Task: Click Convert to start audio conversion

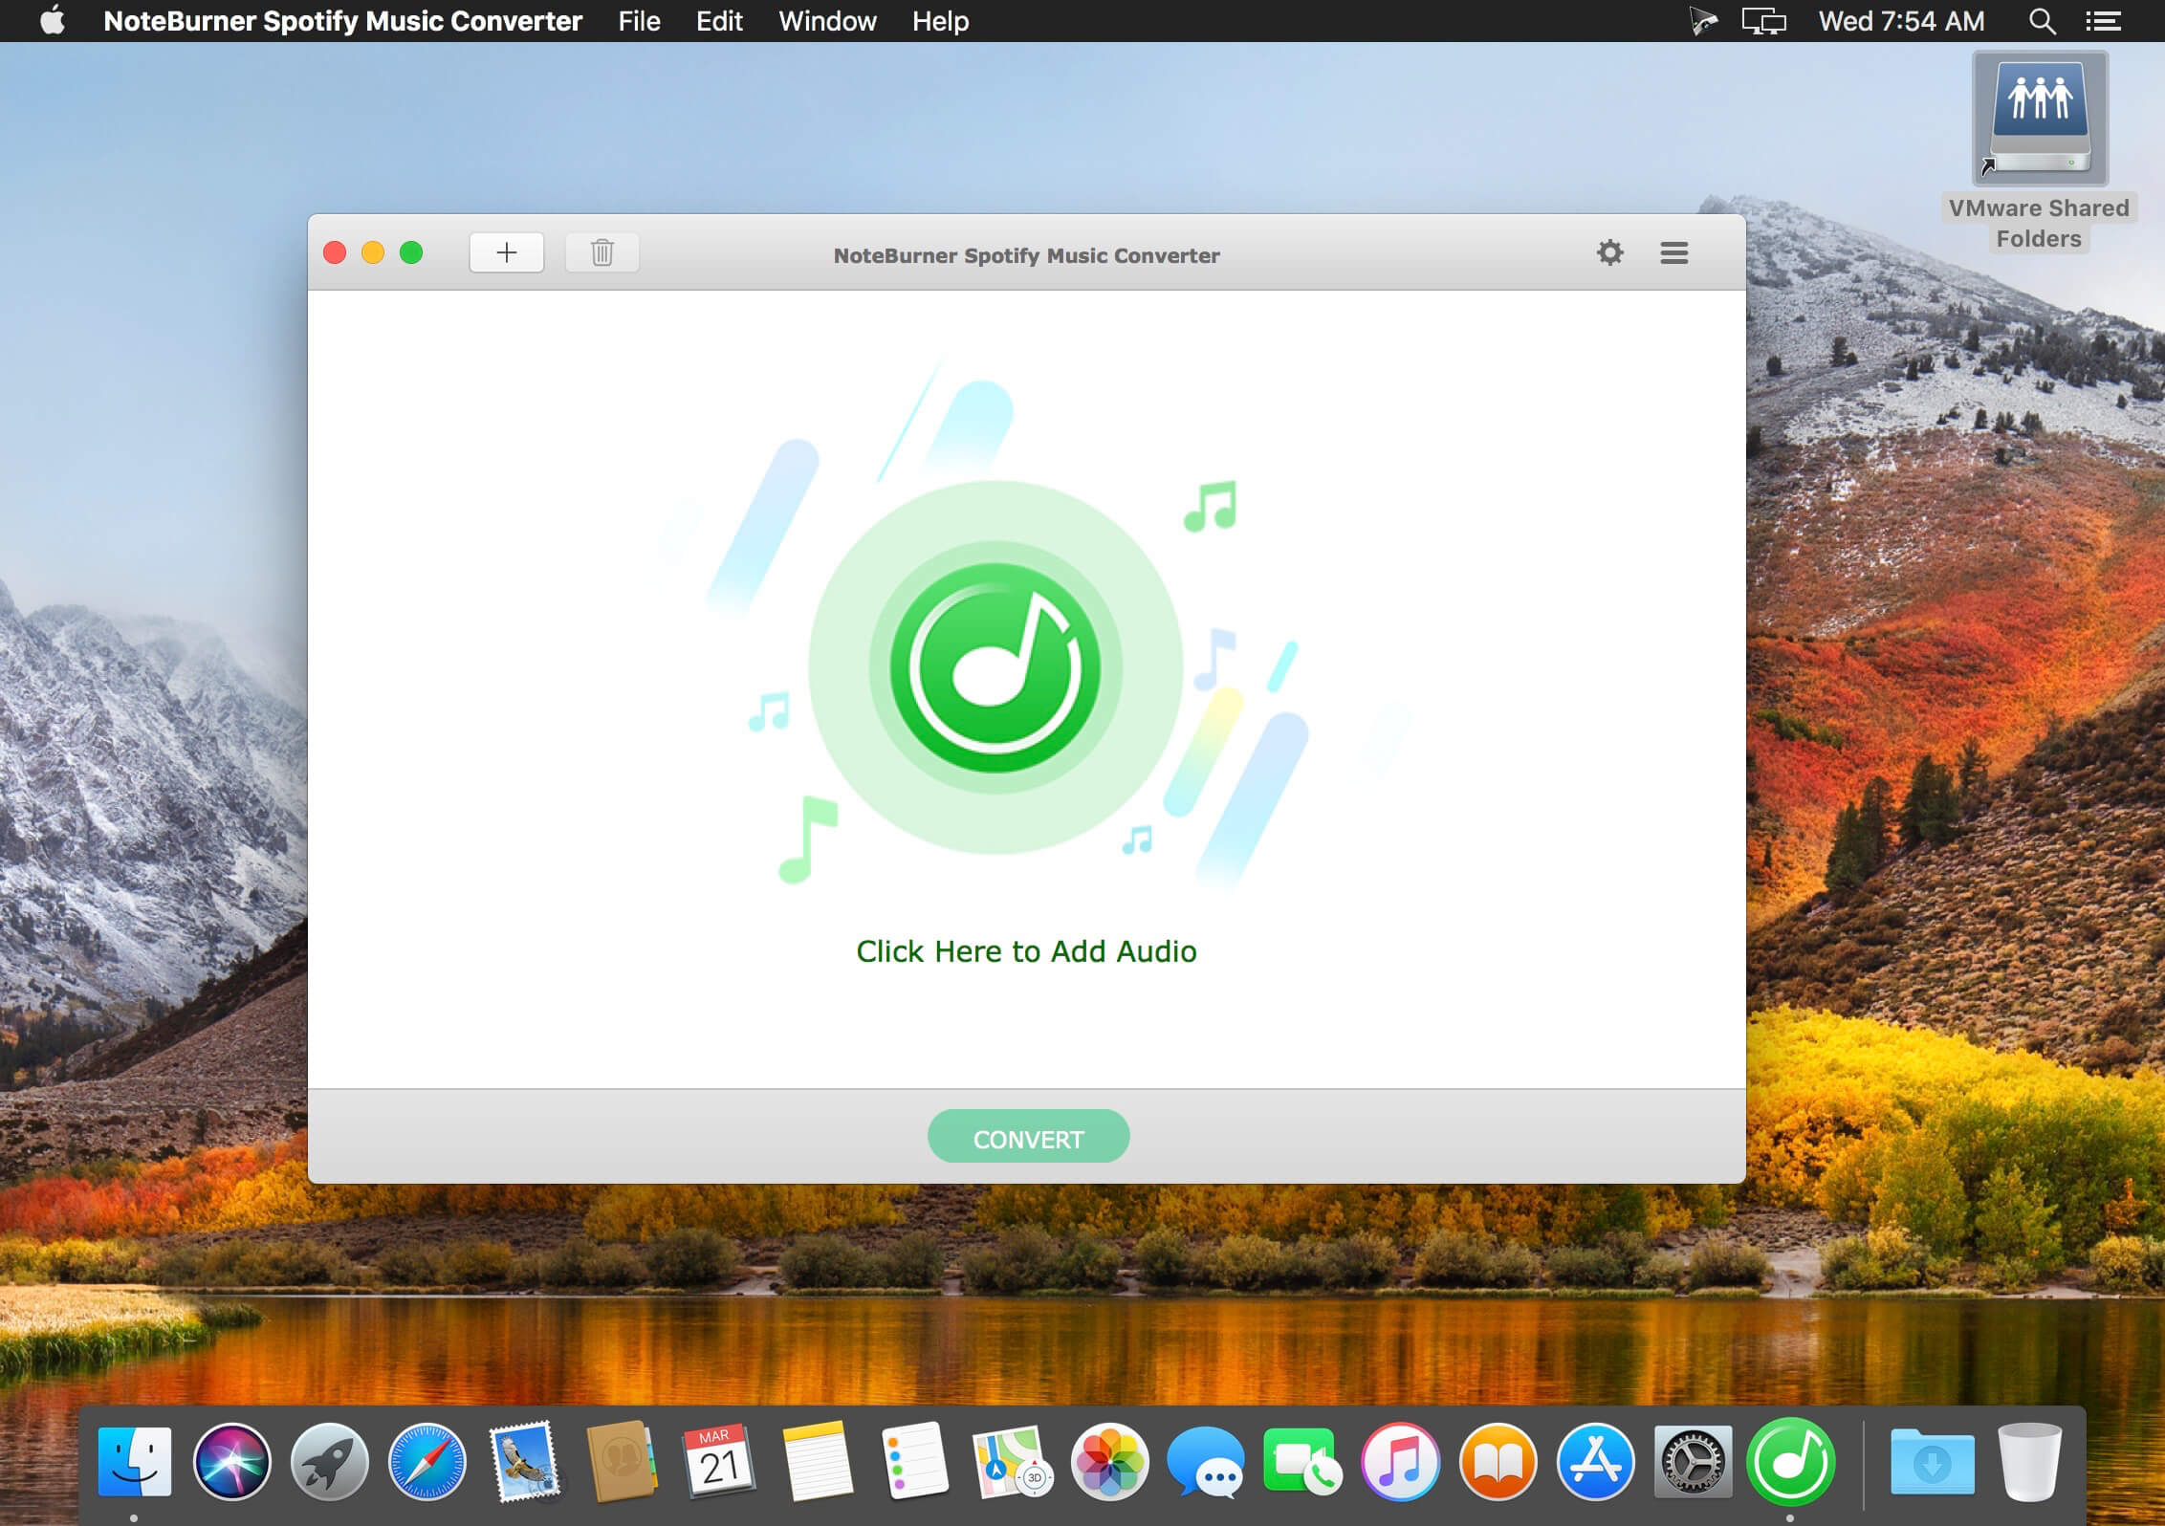Action: [x=1025, y=1140]
